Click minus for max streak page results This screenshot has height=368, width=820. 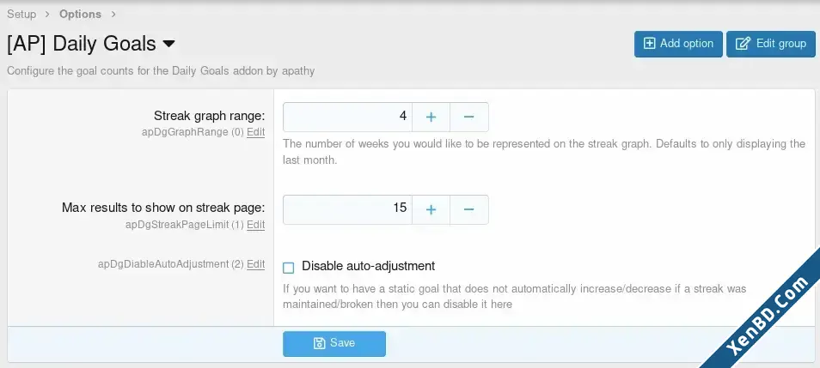coord(469,210)
